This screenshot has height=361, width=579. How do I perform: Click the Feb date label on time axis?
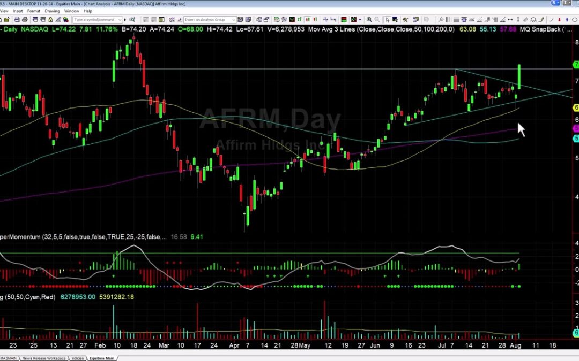(100, 345)
